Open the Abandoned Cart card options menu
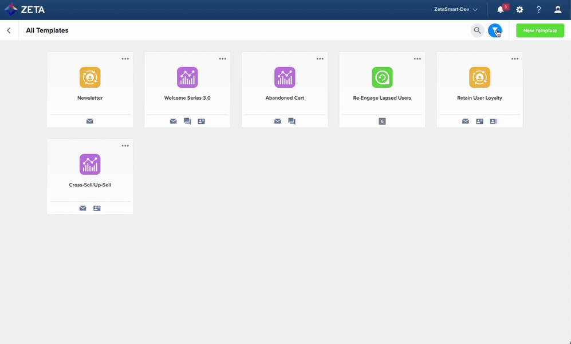 point(320,58)
